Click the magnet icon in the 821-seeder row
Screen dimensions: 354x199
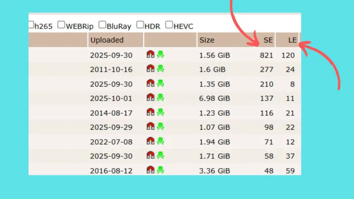150,54
